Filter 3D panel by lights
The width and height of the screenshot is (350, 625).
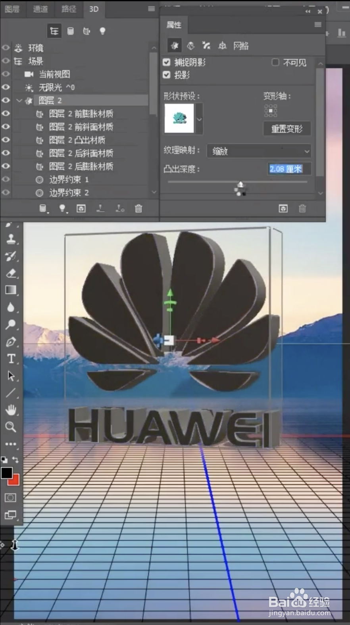point(102,31)
